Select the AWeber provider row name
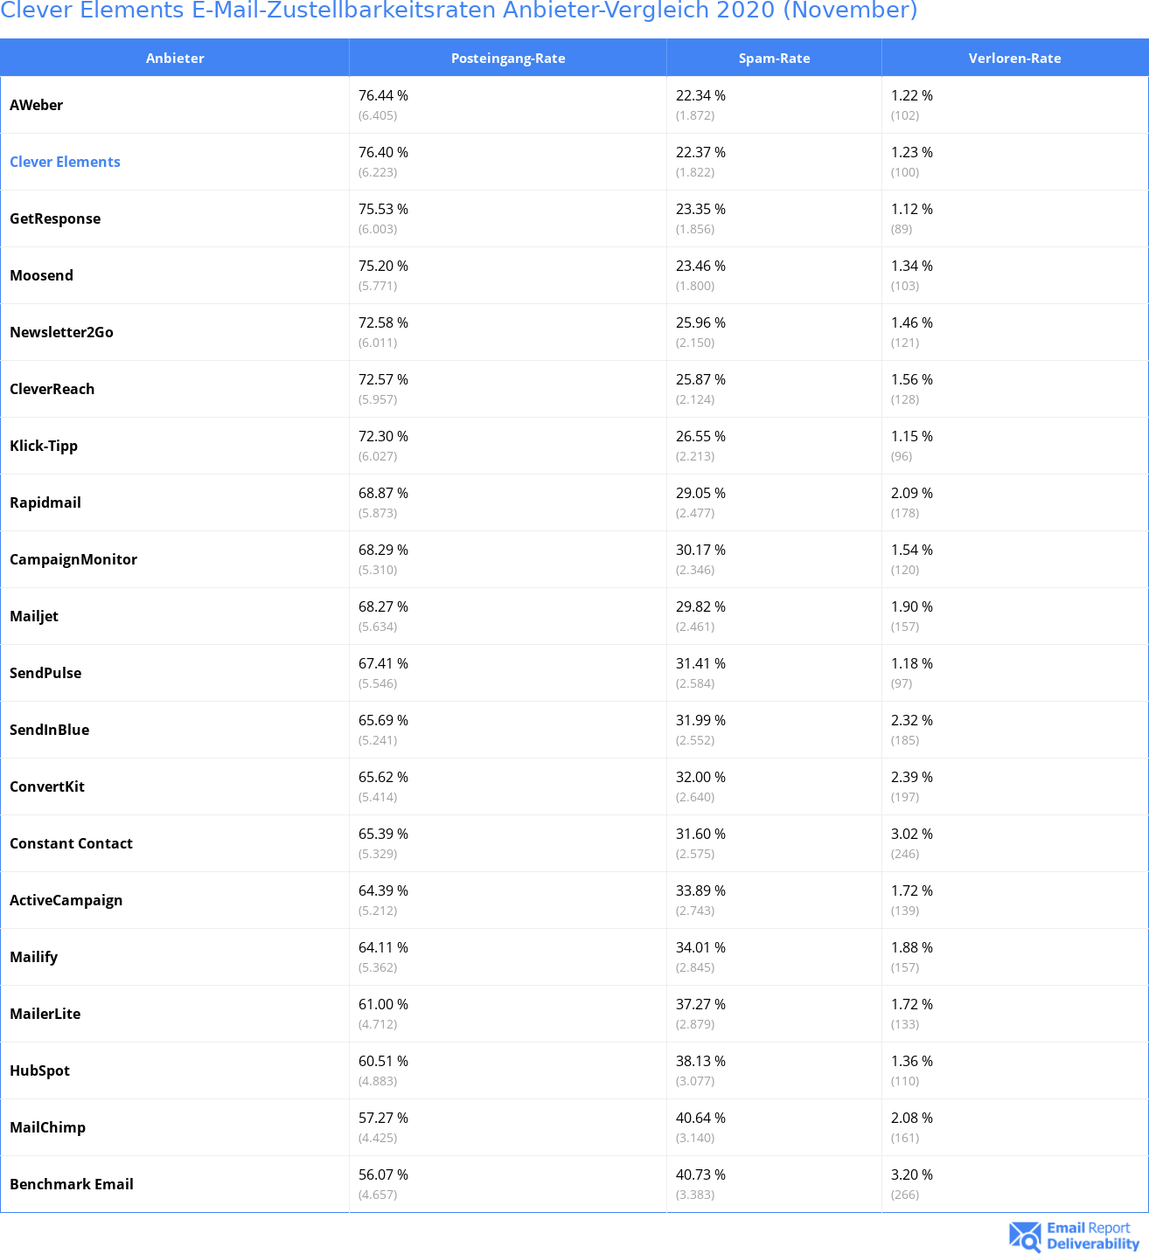 click(x=36, y=105)
